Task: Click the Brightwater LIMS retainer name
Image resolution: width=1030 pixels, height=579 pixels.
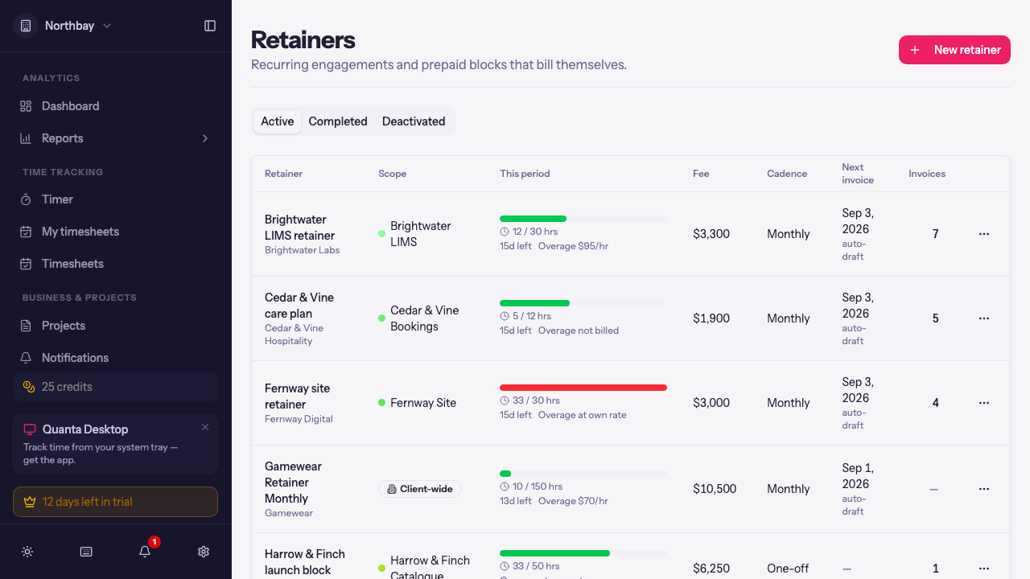Action: click(x=299, y=228)
